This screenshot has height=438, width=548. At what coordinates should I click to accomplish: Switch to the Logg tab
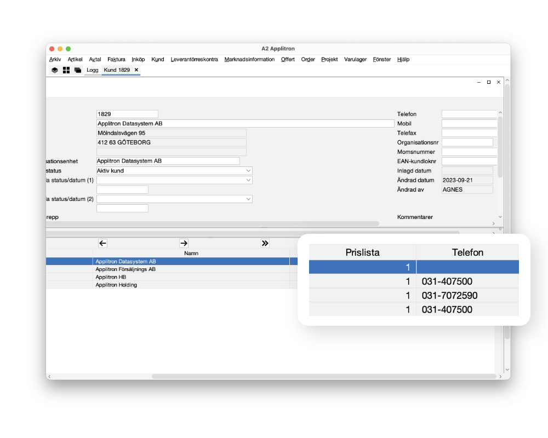tap(93, 70)
